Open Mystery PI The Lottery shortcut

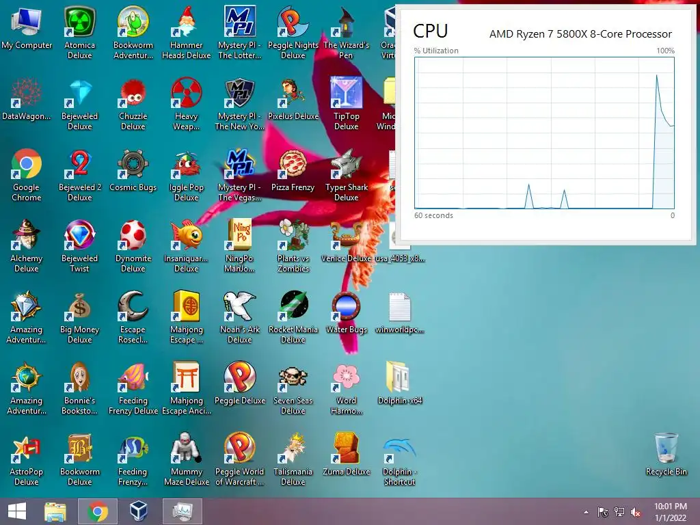point(240,33)
